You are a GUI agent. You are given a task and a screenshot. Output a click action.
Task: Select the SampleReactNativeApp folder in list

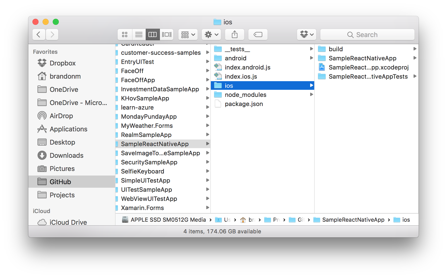pos(163,144)
